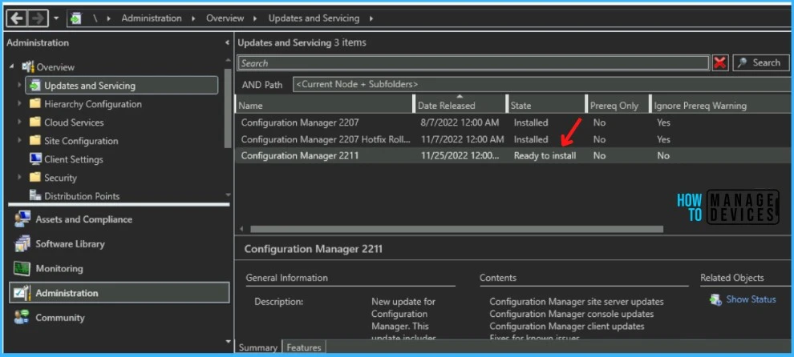794x357 pixels.
Task: Click the Show Status icon
Action: point(715,299)
